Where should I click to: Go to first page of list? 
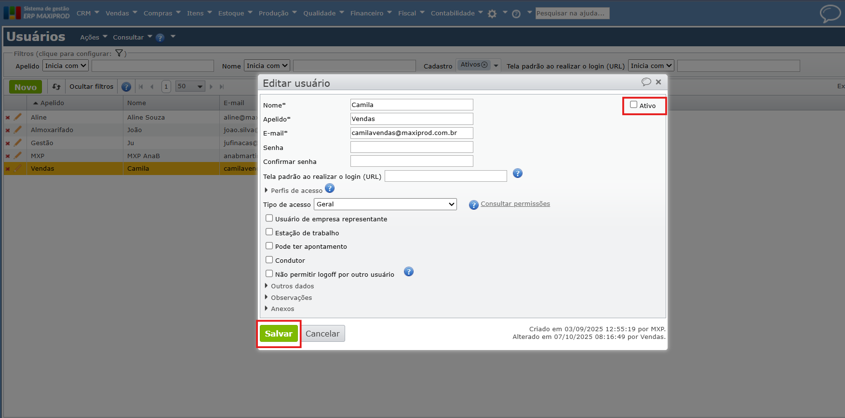pos(141,87)
